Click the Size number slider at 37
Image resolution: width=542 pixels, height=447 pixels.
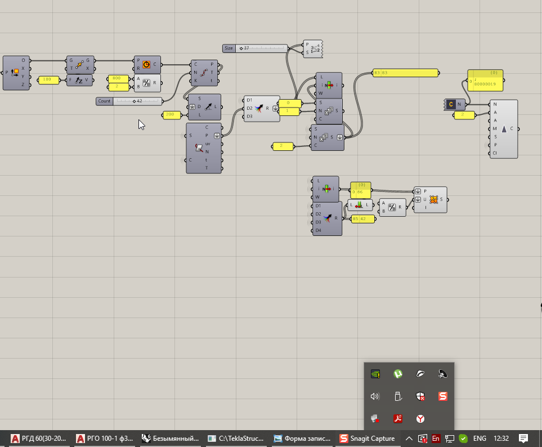pyautogui.click(x=255, y=48)
